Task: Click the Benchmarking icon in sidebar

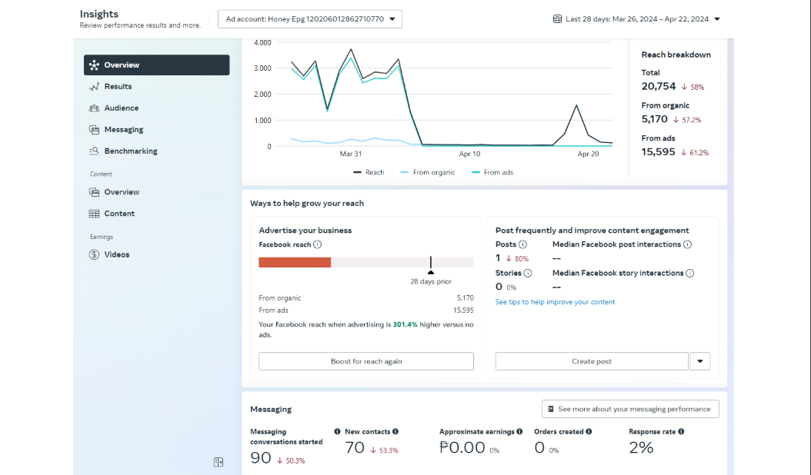Action: coord(95,151)
